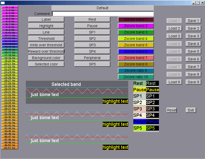205x159 pixels.
Task: Exit the color configuration window
Action: click(x=191, y=110)
